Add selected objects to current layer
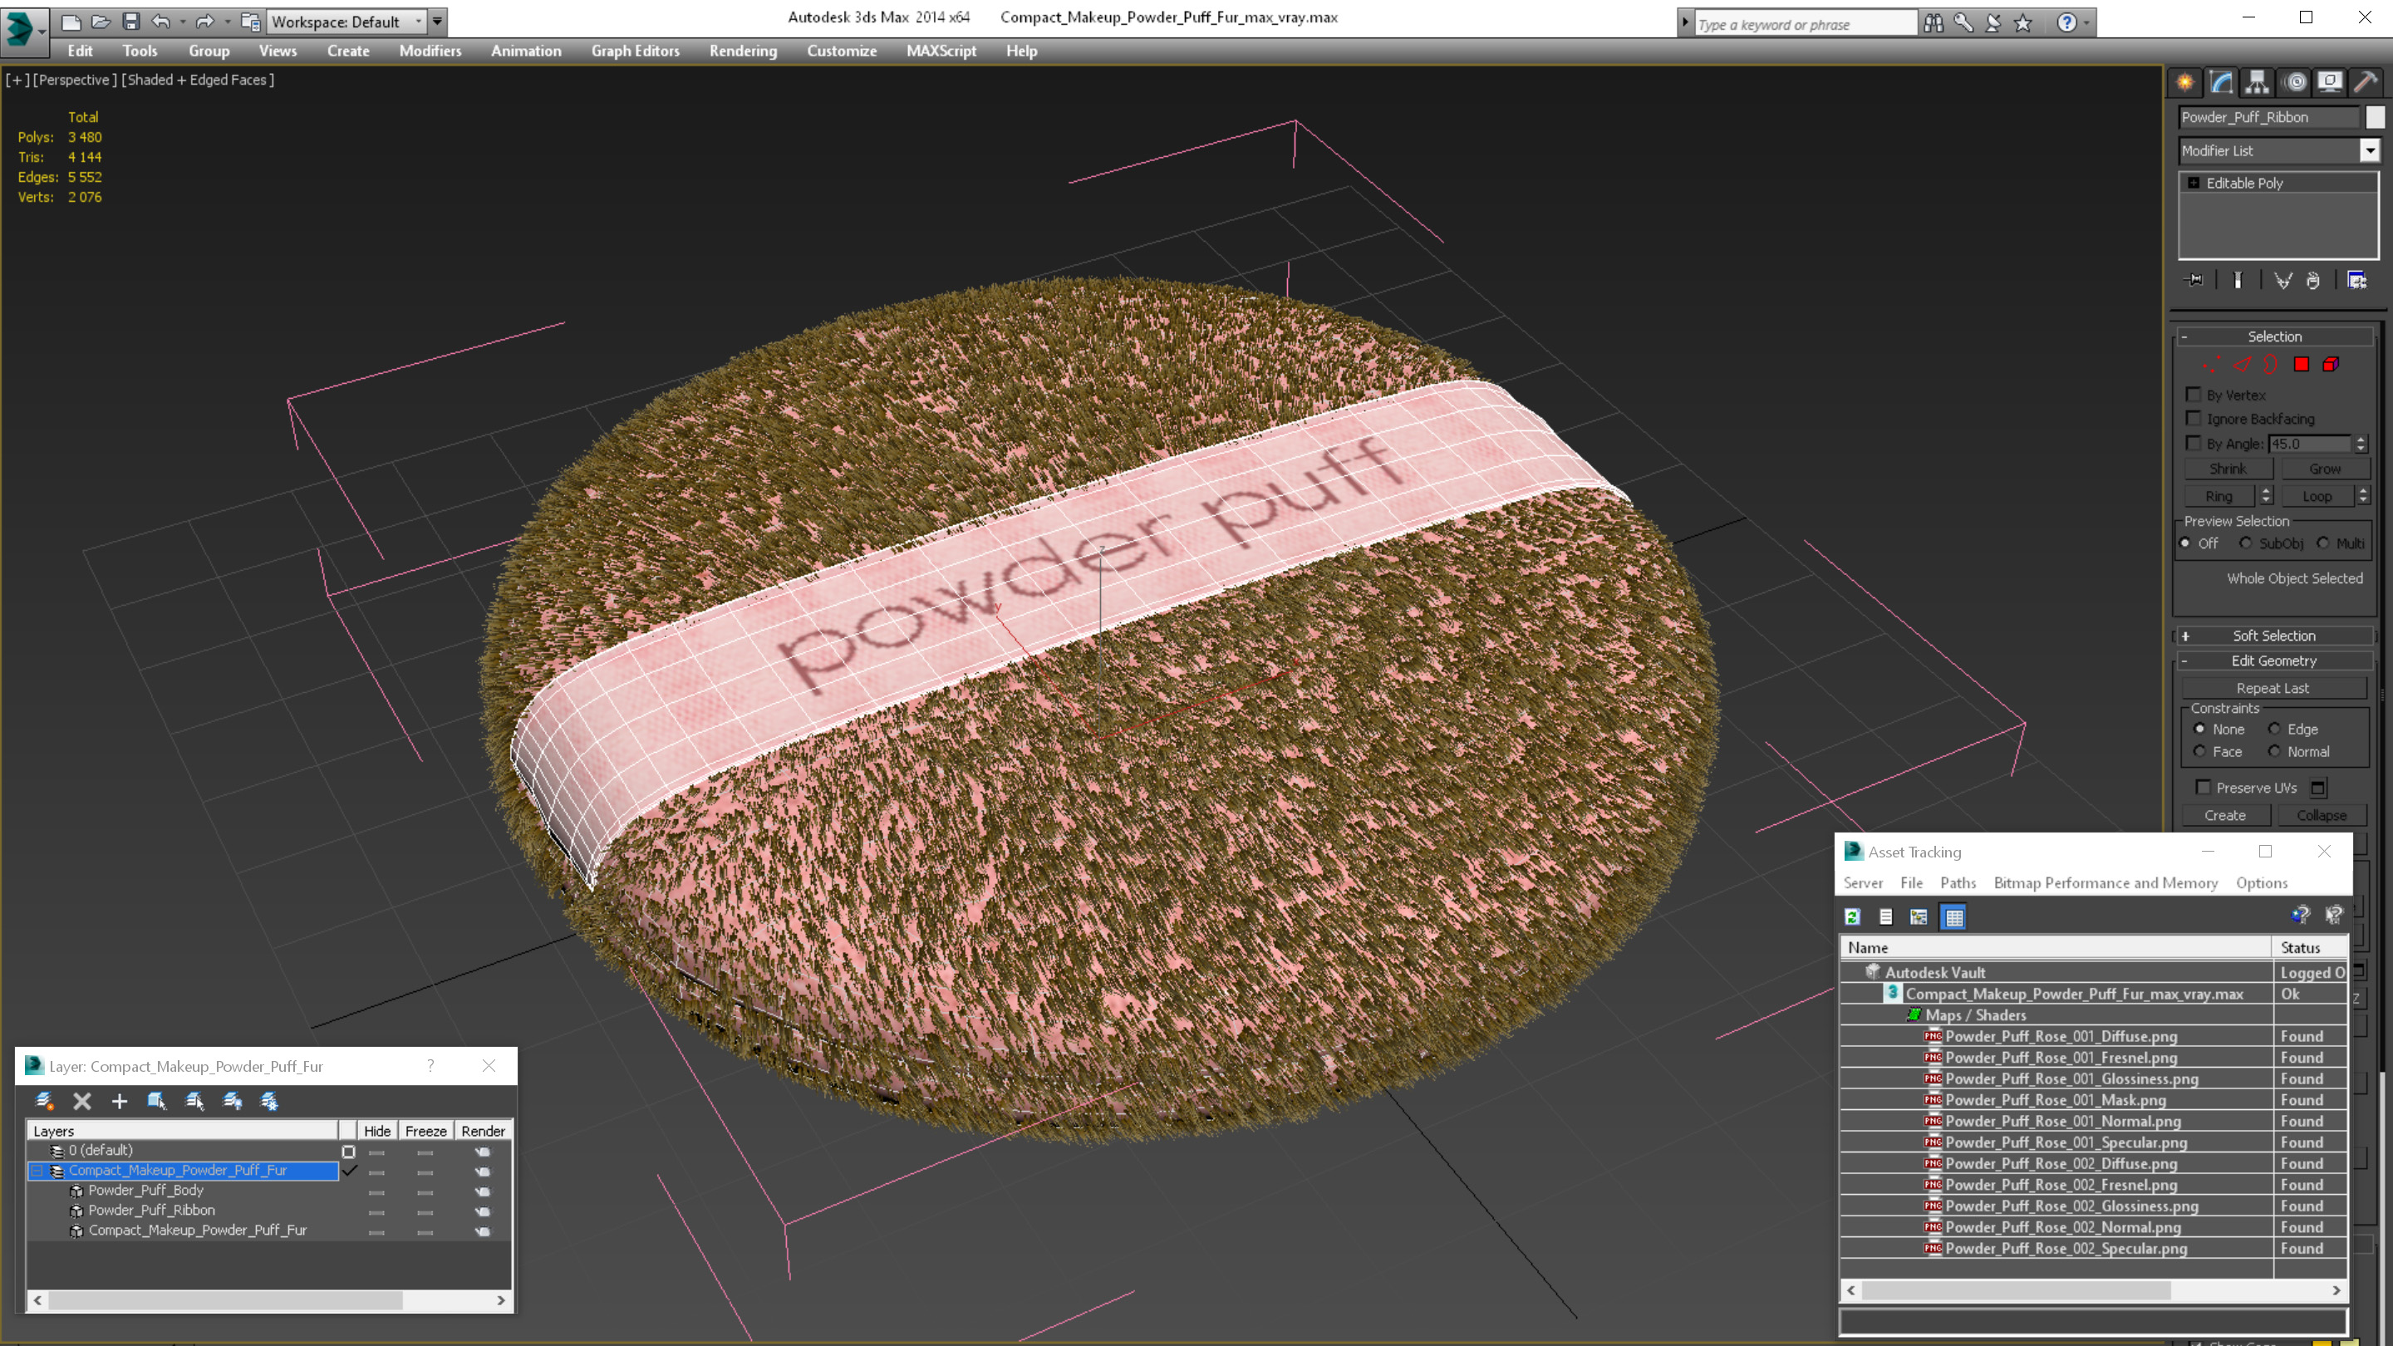This screenshot has height=1346, width=2393. pyautogui.click(x=119, y=1101)
